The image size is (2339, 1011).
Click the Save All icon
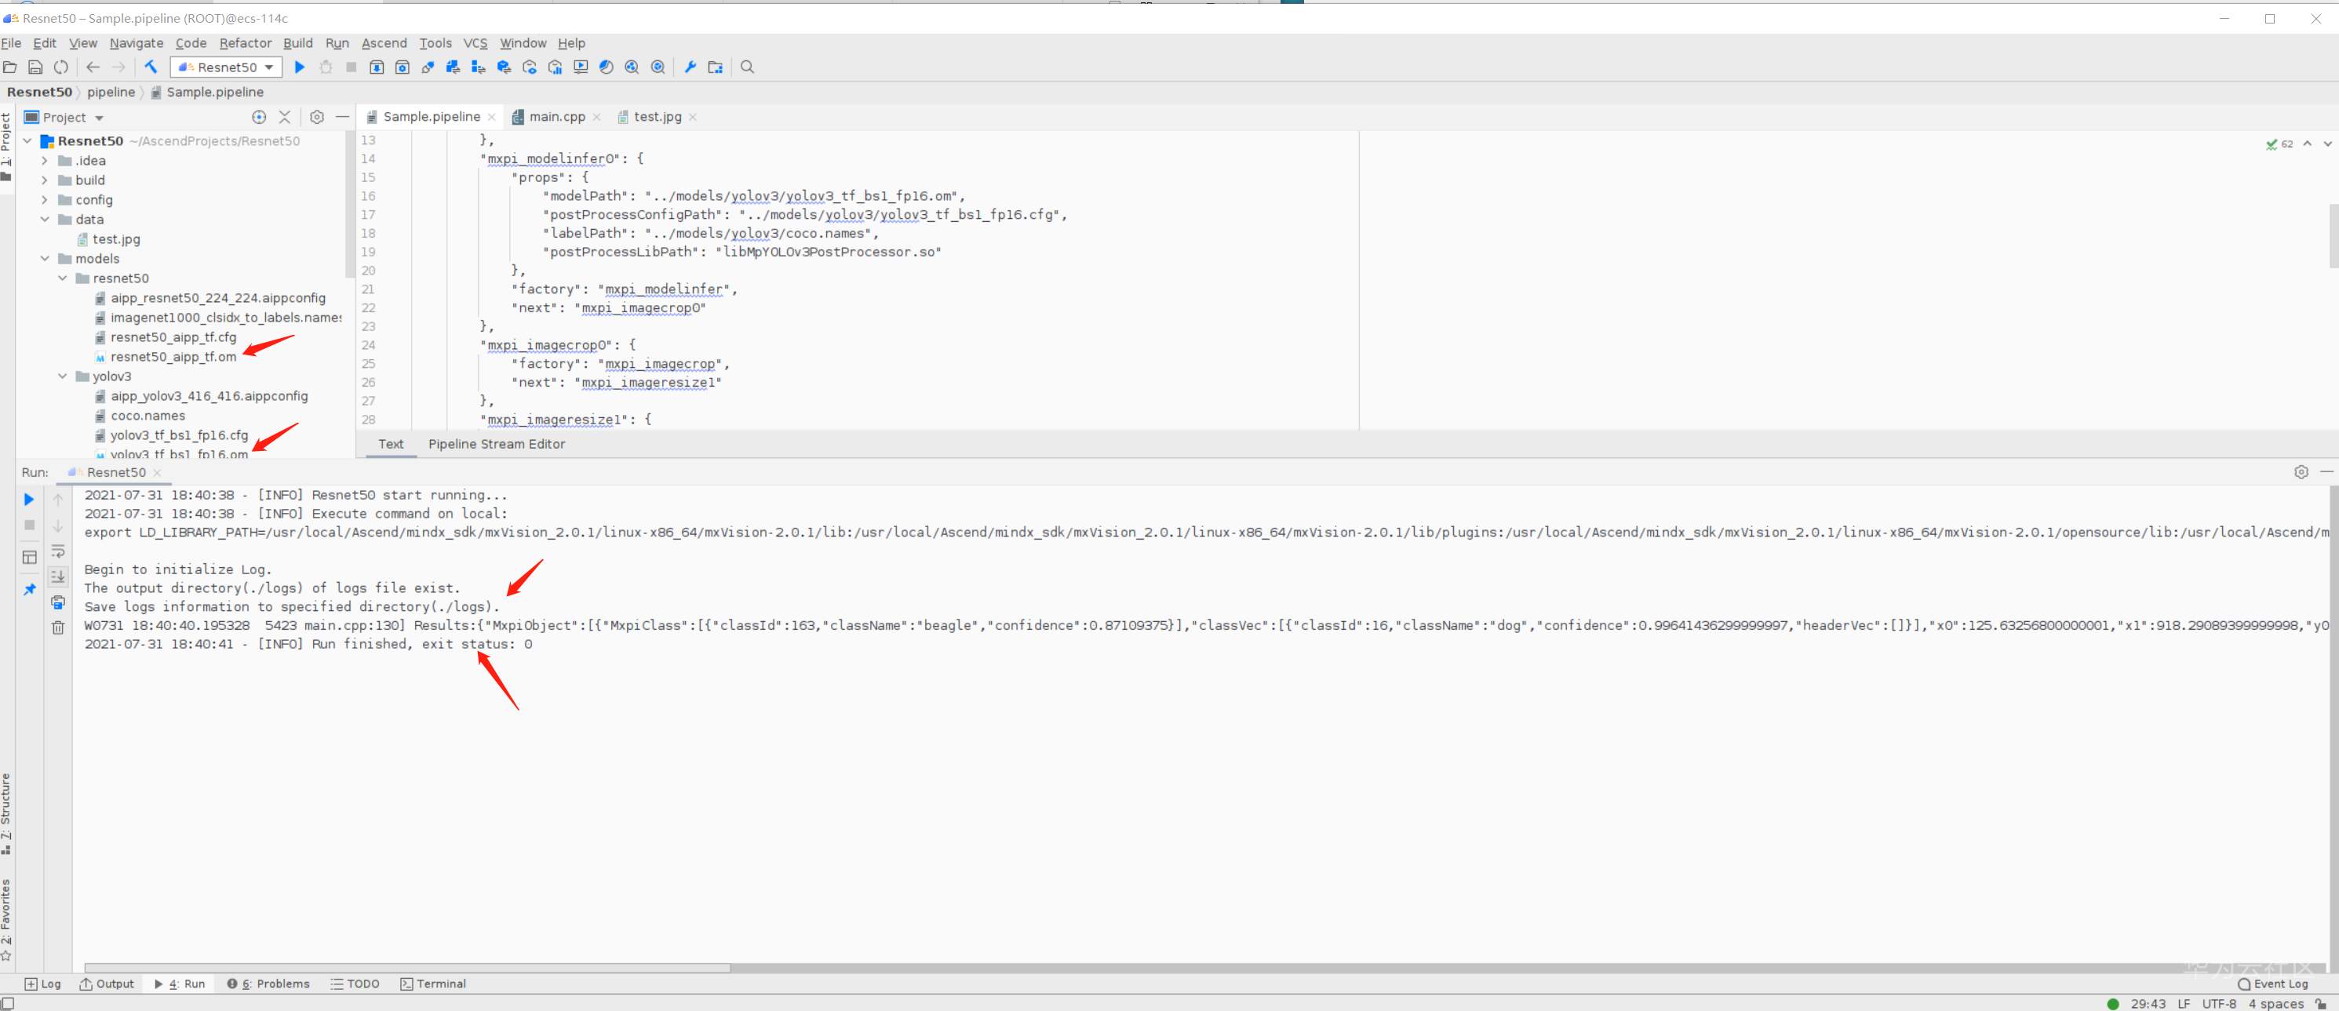click(35, 67)
